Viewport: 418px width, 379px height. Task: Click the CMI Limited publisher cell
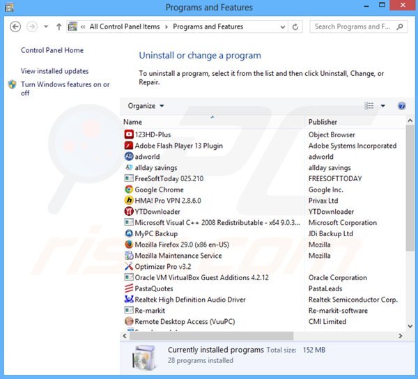(x=327, y=321)
